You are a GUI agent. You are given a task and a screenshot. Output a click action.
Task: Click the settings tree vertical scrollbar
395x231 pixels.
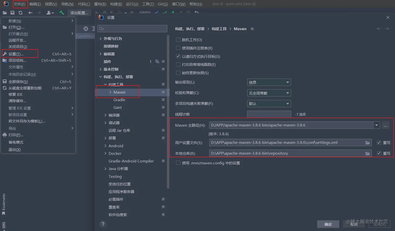click(x=168, y=111)
